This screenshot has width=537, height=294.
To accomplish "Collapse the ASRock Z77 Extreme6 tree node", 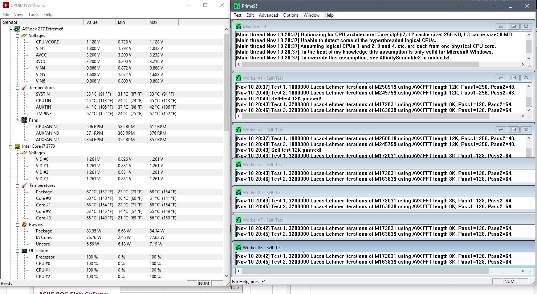I will click(x=11, y=29).
